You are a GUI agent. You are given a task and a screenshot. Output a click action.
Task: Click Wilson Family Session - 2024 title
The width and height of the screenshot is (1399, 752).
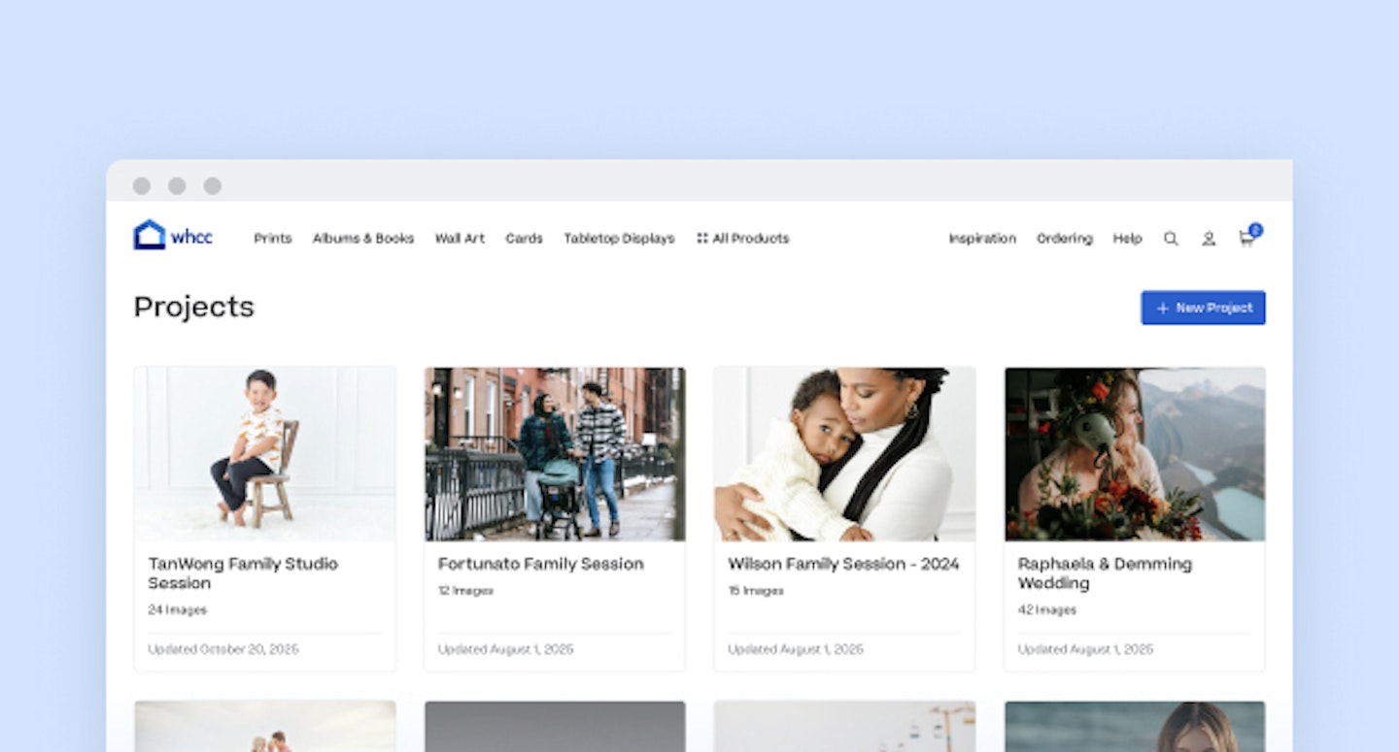843,564
